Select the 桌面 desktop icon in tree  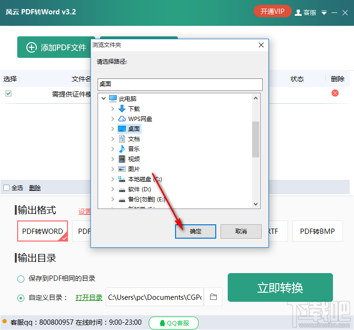point(122,129)
